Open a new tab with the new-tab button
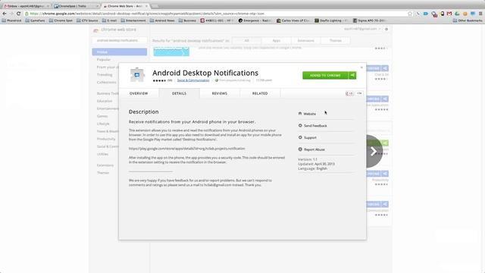Viewport: 485px width, 273px height. pyautogui.click(x=155, y=6)
